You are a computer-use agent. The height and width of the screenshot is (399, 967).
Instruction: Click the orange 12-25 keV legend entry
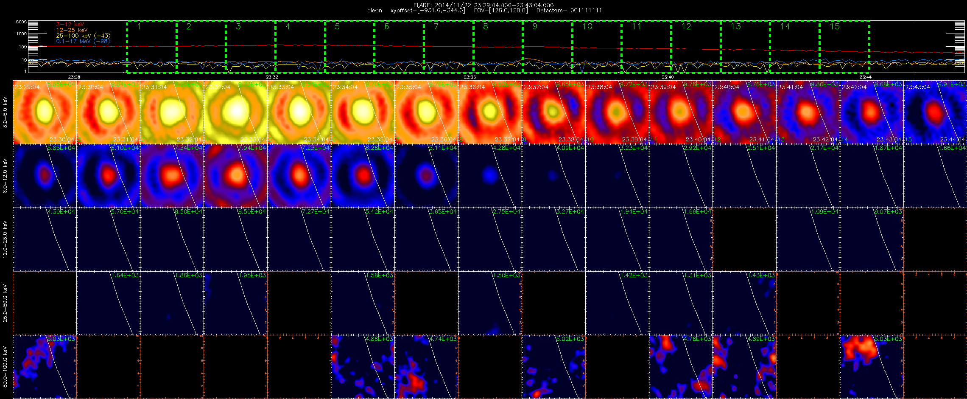[x=72, y=30]
